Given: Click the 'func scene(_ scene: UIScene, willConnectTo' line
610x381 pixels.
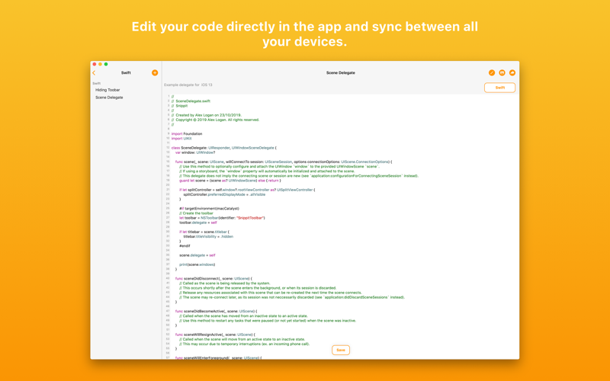Looking at the screenshot, I should pyautogui.click(x=284, y=162).
